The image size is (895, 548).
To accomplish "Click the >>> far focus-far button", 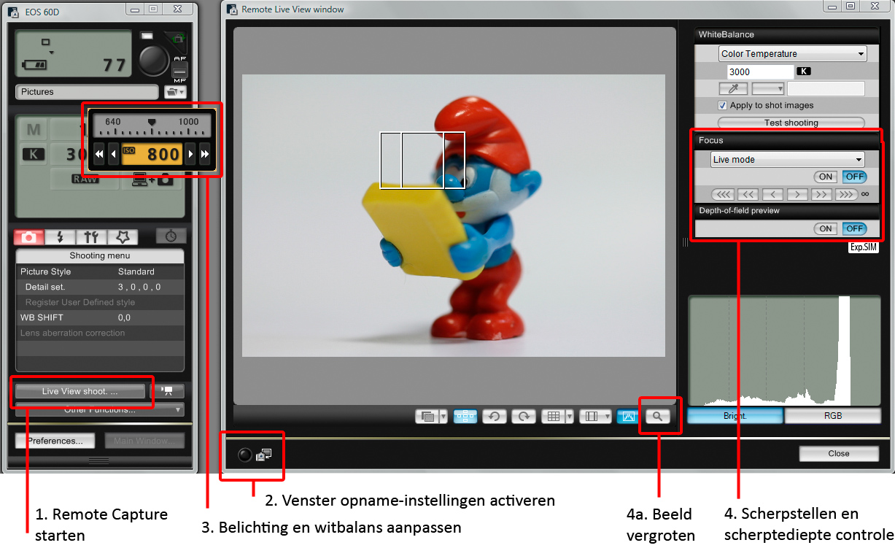I will [847, 194].
